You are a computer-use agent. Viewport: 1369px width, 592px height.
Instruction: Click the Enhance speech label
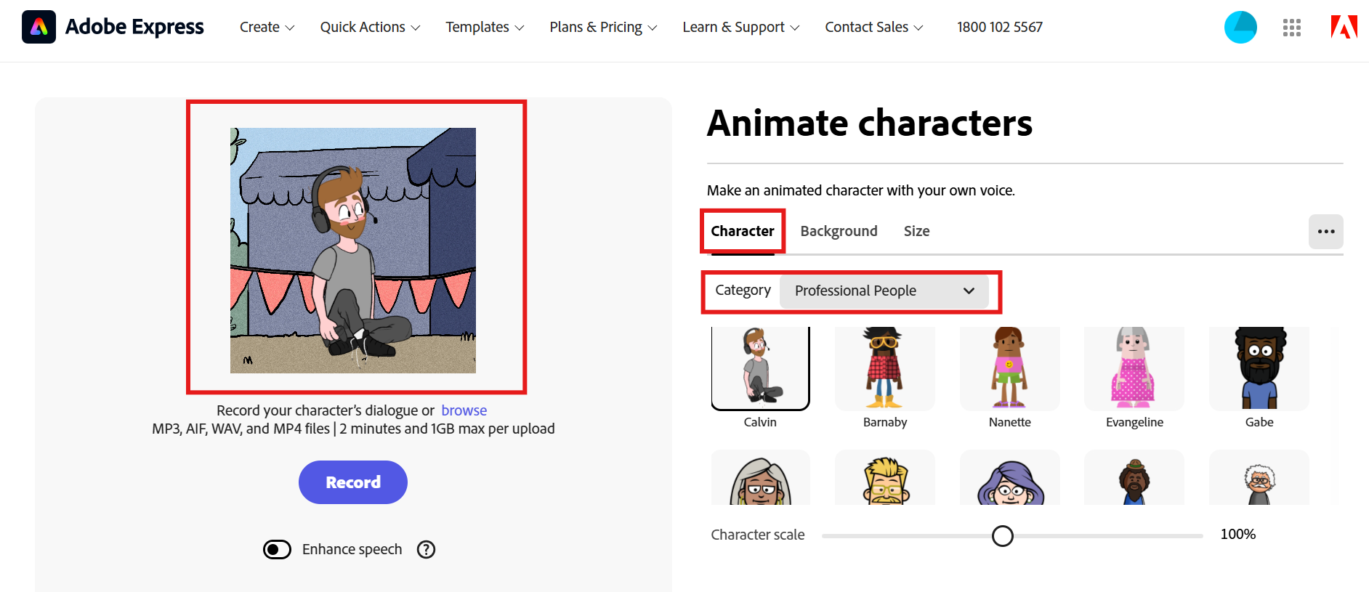coord(352,549)
